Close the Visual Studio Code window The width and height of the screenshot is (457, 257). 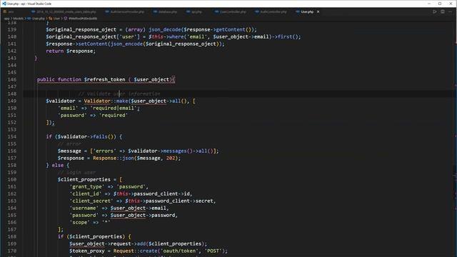(x=451, y=4)
